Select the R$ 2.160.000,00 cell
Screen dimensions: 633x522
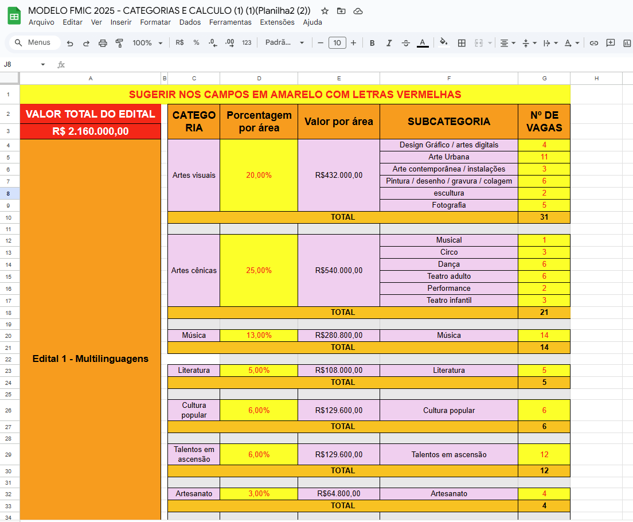click(91, 131)
